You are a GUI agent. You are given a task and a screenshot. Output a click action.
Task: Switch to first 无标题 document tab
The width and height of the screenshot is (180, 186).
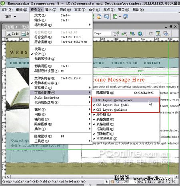(11, 27)
